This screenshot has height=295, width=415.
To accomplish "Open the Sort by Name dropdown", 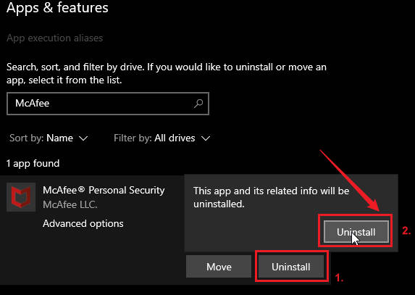I will click(49, 138).
